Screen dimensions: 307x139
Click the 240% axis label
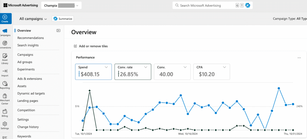pos(300,106)
